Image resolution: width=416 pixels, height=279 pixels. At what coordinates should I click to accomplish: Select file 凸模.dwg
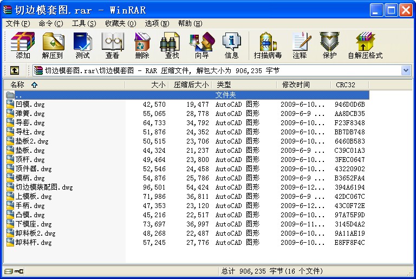30,215
